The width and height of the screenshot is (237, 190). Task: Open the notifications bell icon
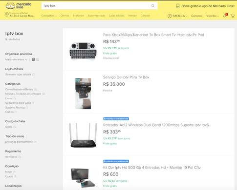point(225,16)
